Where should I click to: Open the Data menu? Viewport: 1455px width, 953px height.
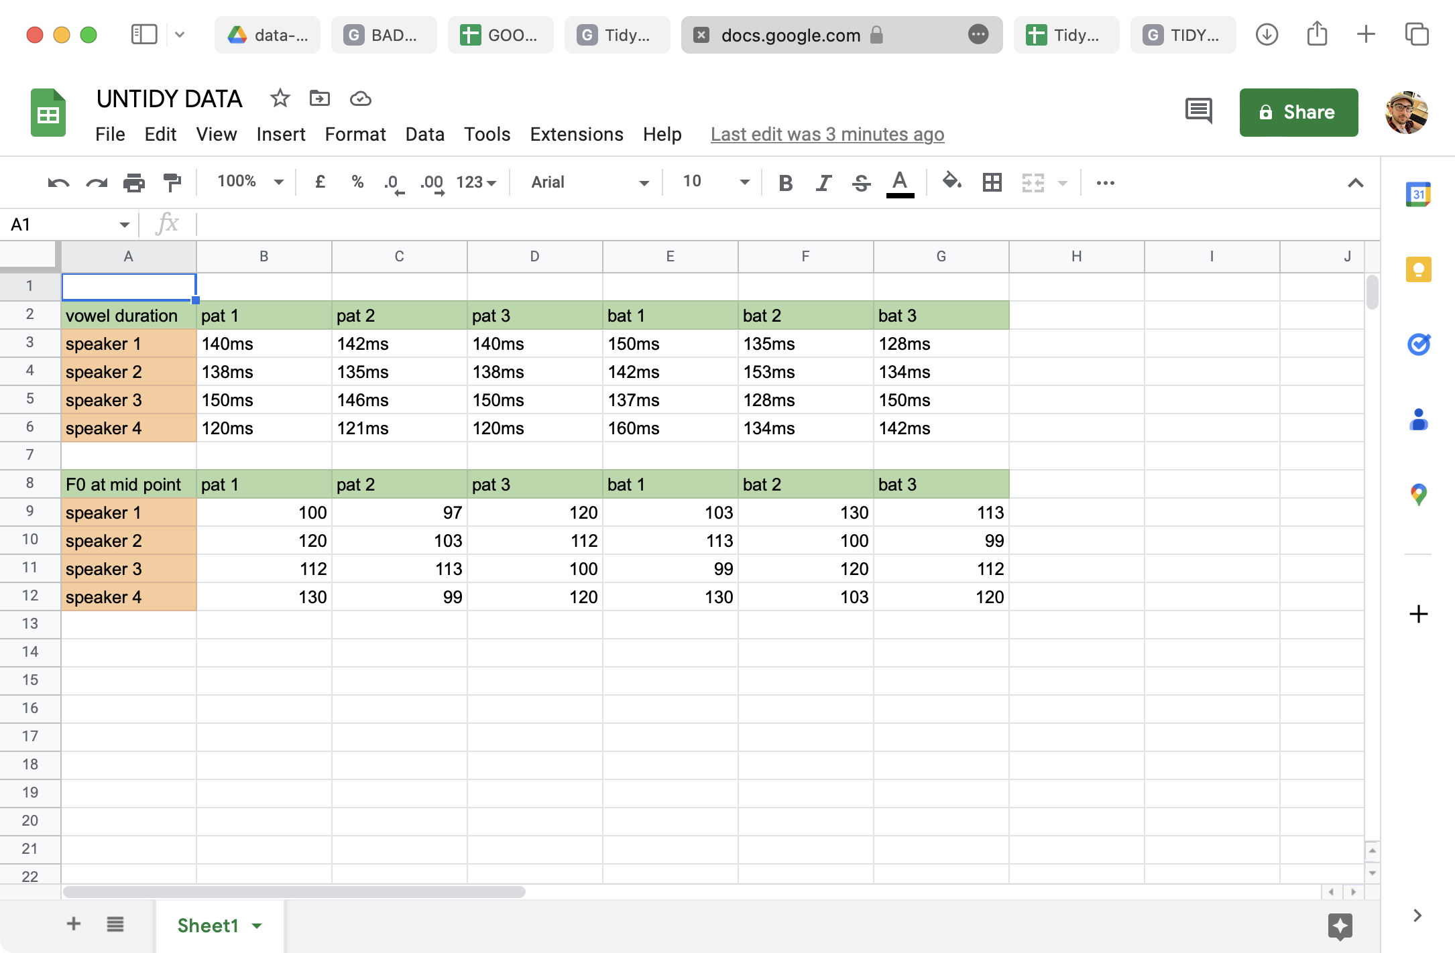(x=424, y=135)
